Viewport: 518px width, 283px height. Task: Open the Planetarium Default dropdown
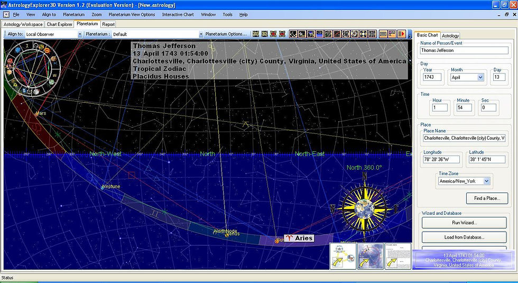coord(200,34)
